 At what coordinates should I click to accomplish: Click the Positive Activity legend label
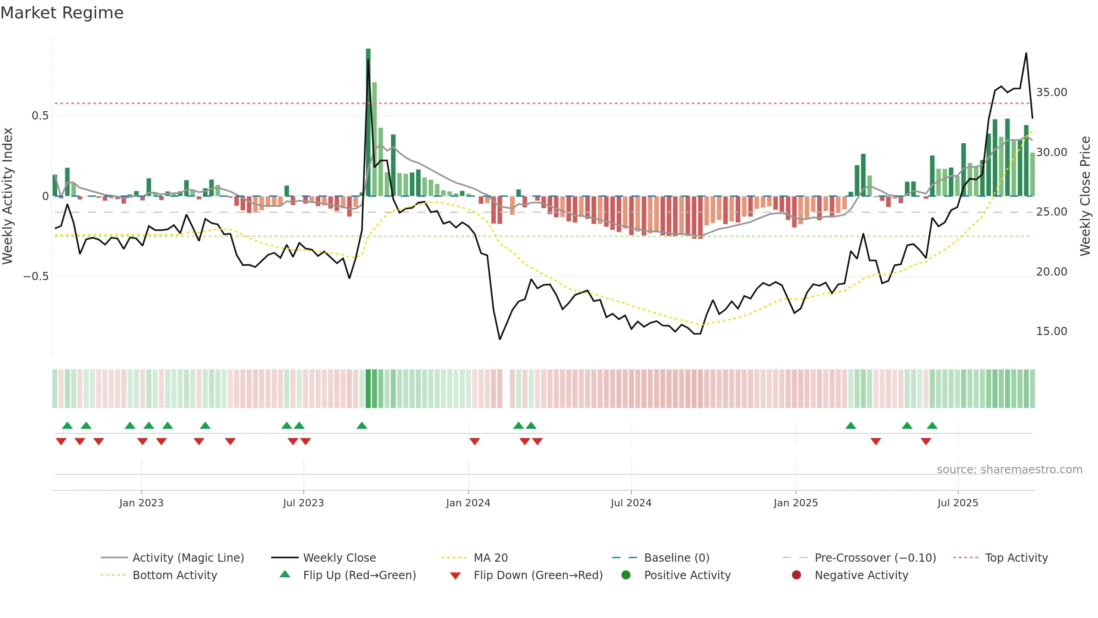click(x=687, y=575)
